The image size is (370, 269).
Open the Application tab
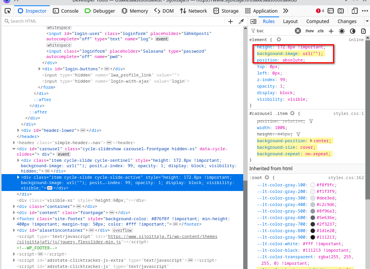click(x=261, y=11)
